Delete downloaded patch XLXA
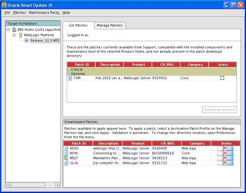 coord(225,163)
